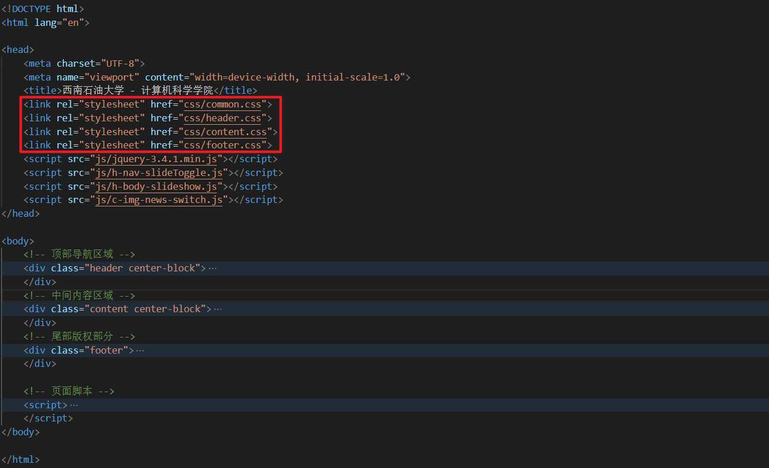The width and height of the screenshot is (769, 468).
Task: Expand folded script block ellipsis
Action: [74, 405]
